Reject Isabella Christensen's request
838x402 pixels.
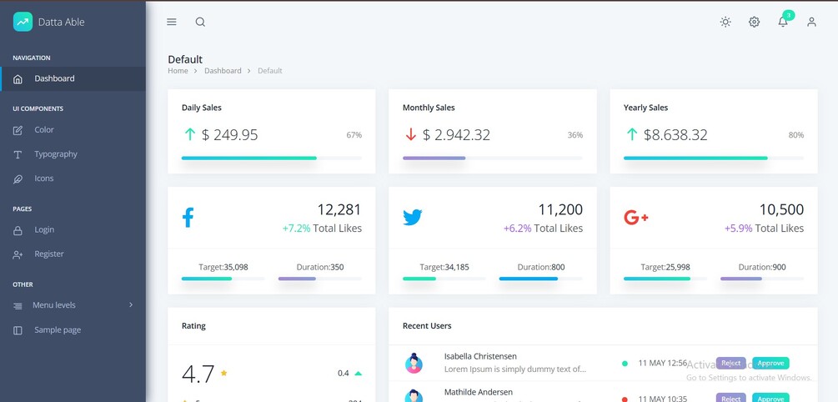pos(730,363)
